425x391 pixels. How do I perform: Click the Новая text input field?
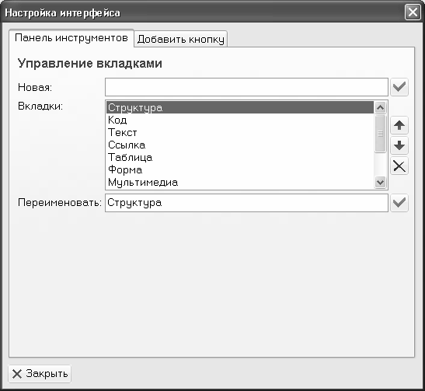[246, 87]
